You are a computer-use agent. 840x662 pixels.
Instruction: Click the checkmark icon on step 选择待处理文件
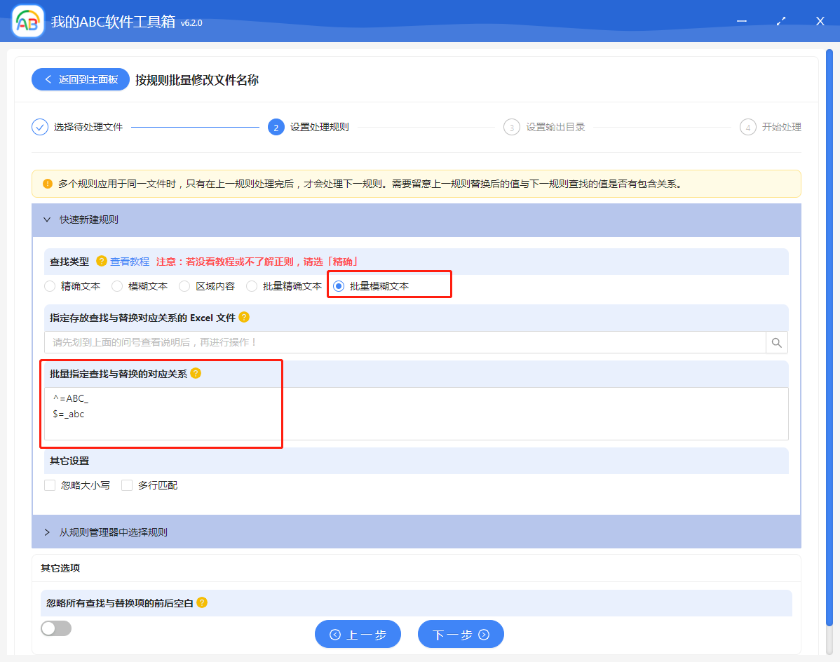(x=39, y=127)
